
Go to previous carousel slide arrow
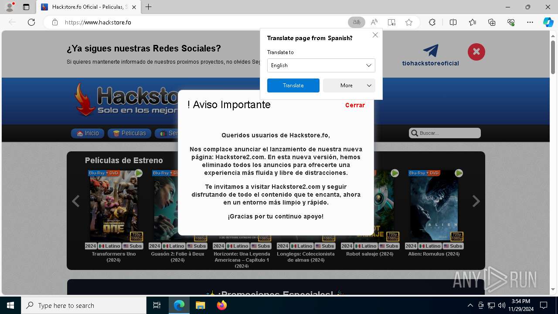tap(76, 201)
